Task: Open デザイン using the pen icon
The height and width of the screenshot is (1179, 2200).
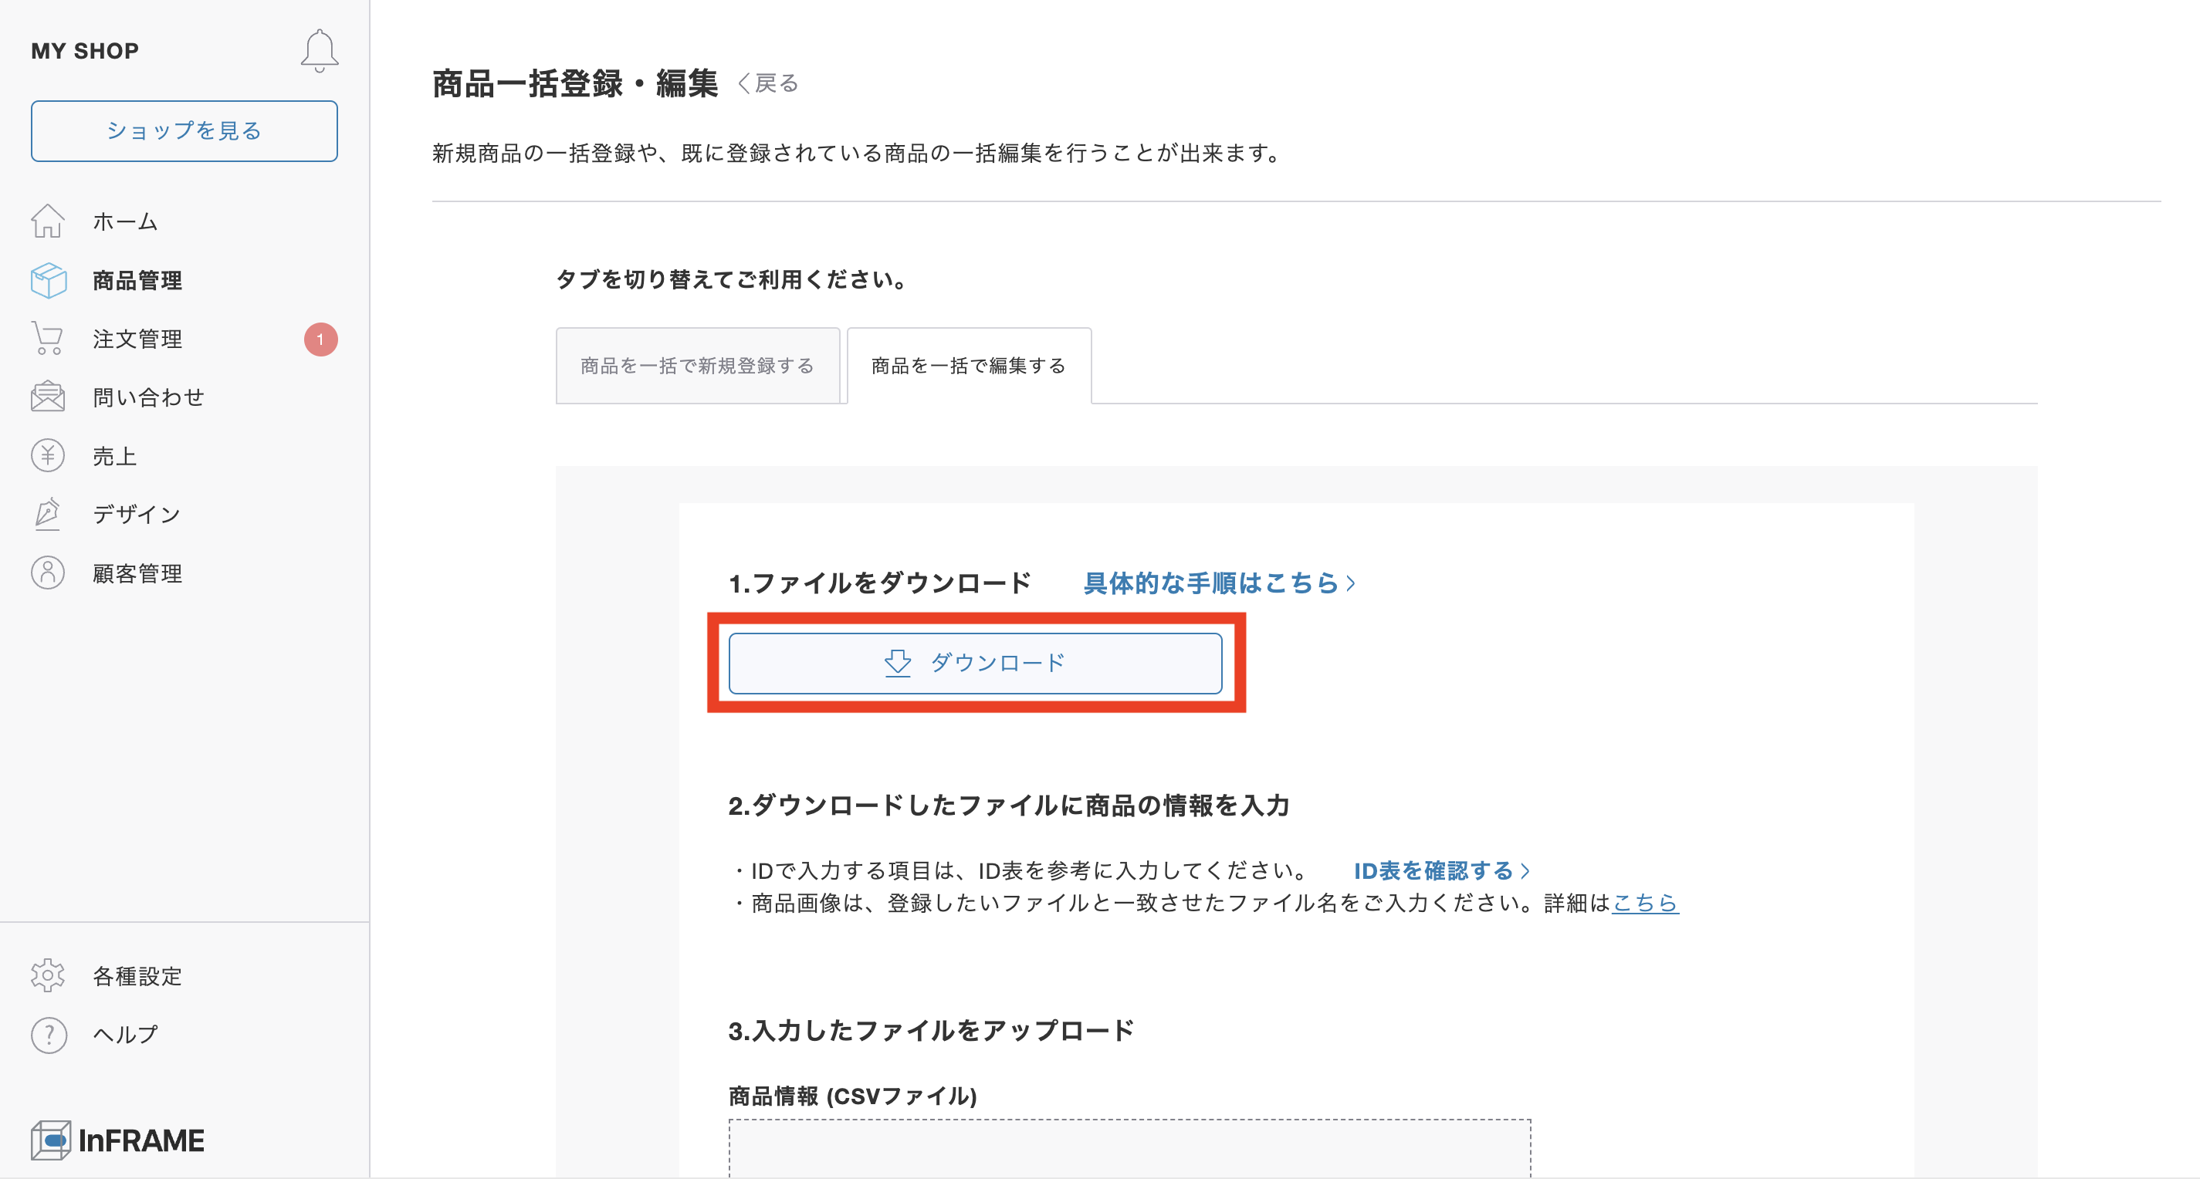Action: pyautogui.click(x=49, y=513)
